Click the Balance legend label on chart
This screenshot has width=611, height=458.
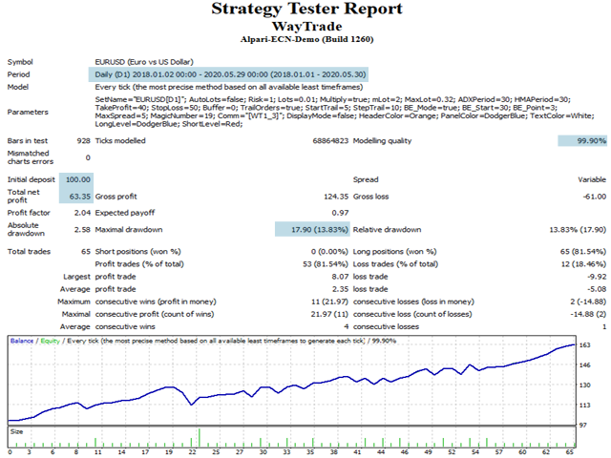point(22,341)
